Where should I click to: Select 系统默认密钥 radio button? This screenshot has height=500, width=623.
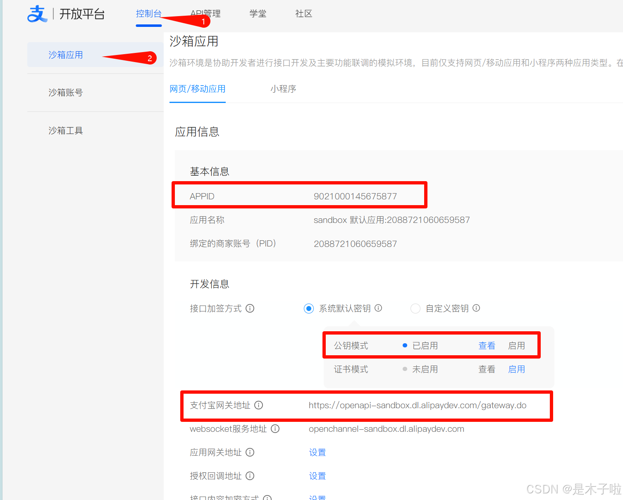click(x=309, y=309)
